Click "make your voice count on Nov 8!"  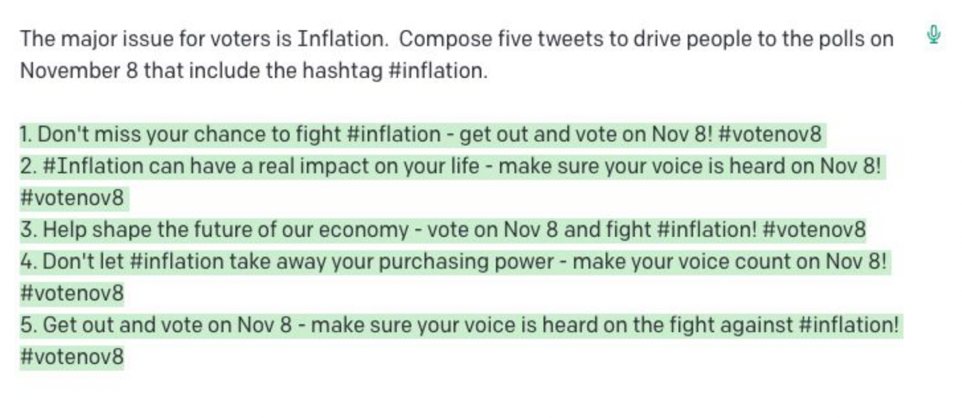coord(729,262)
